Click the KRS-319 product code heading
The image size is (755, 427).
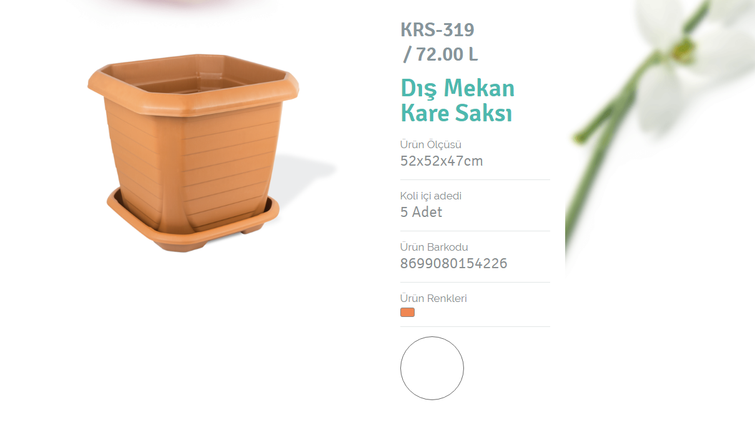437,29
